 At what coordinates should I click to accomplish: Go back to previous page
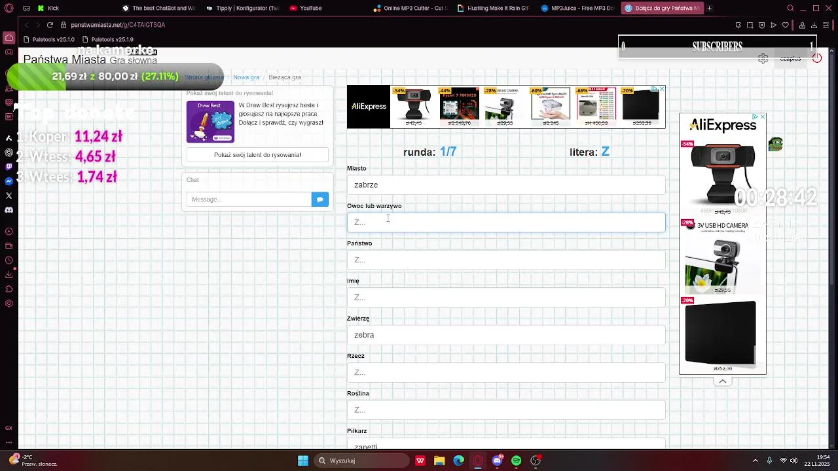(26, 25)
